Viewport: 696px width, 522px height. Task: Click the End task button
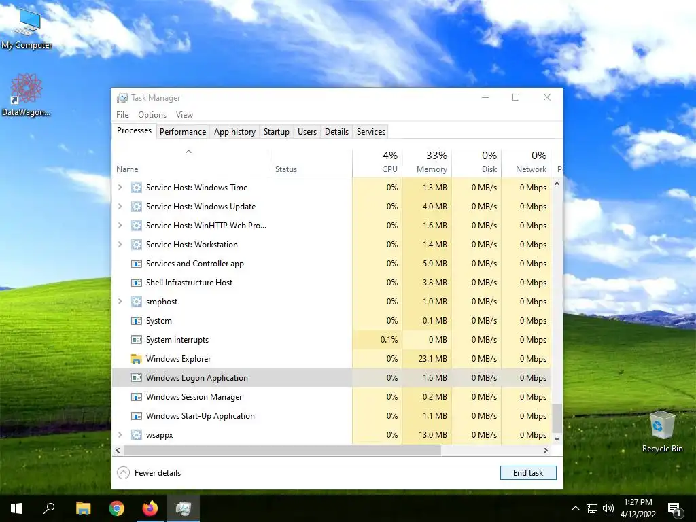pyautogui.click(x=528, y=473)
